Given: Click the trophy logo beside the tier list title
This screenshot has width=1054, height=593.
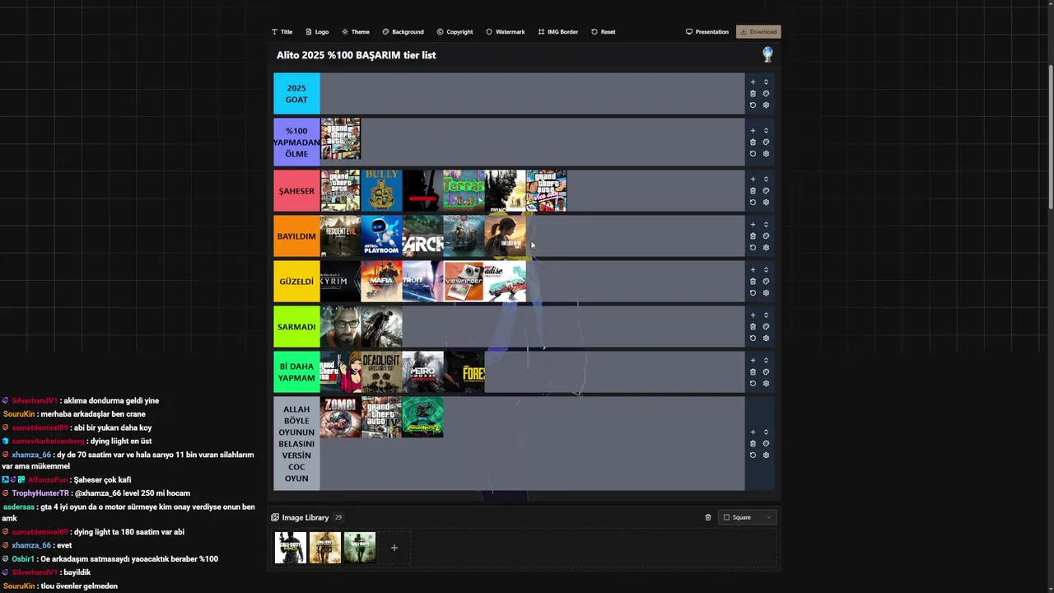Looking at the screenshot, I should 767,55.
